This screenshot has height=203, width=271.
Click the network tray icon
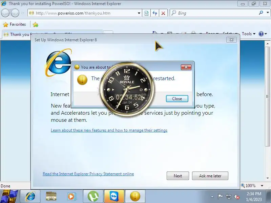coord(228,197)
